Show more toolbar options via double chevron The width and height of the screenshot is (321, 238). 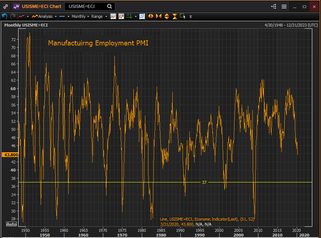point(191,16)
